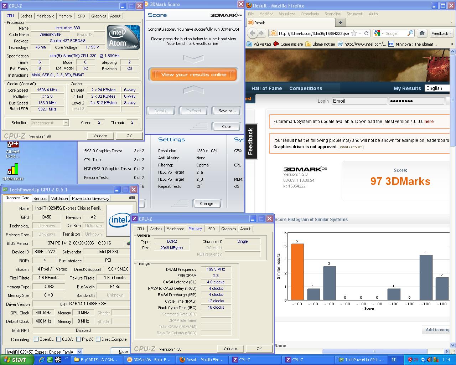Open Internet Explorer quick launch icon
This screenshot has width=456, height=365.
[x=42, y=360]
